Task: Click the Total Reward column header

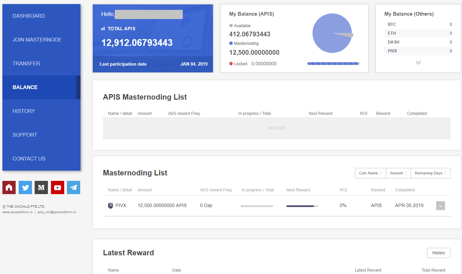Action: [433, 270]
